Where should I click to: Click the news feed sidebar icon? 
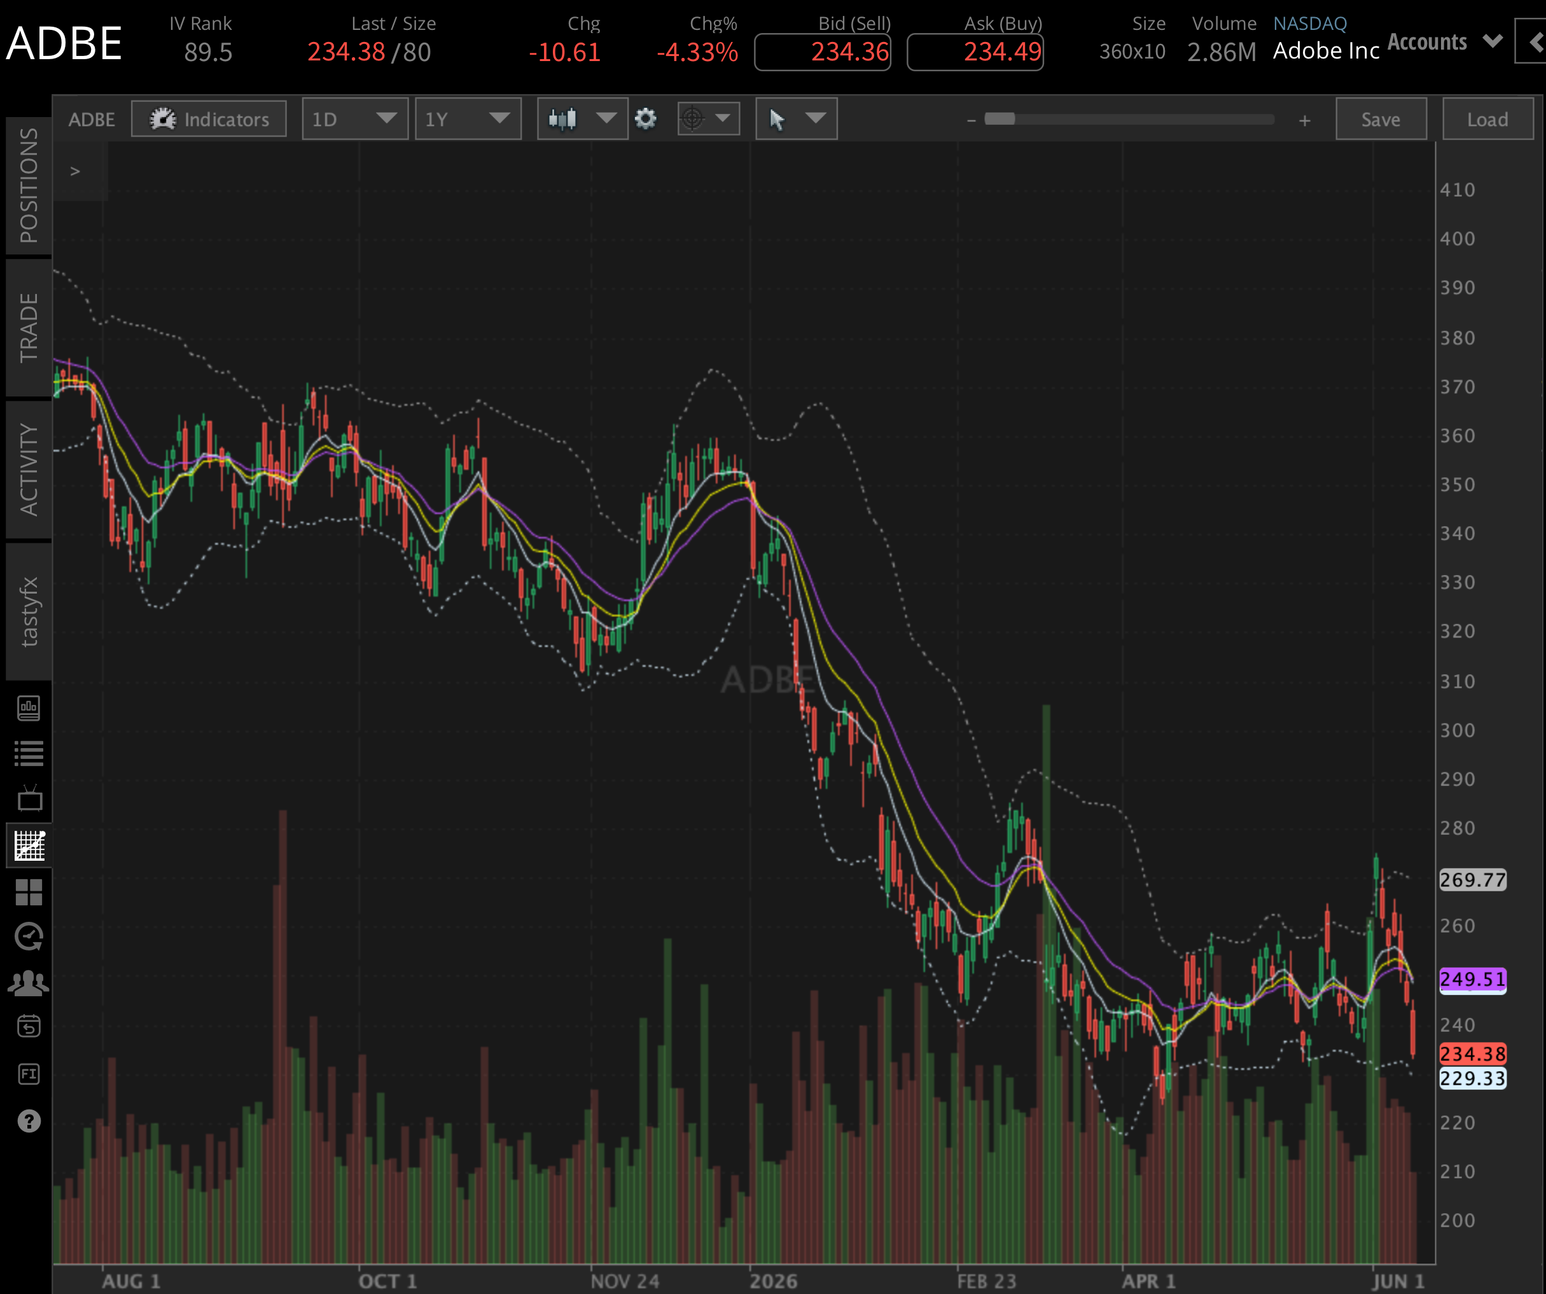(29, 708)
